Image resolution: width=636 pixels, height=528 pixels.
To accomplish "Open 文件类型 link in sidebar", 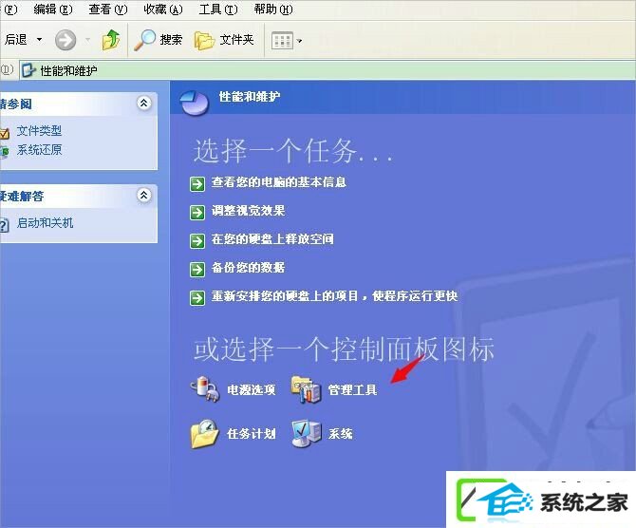I will 39,131.
